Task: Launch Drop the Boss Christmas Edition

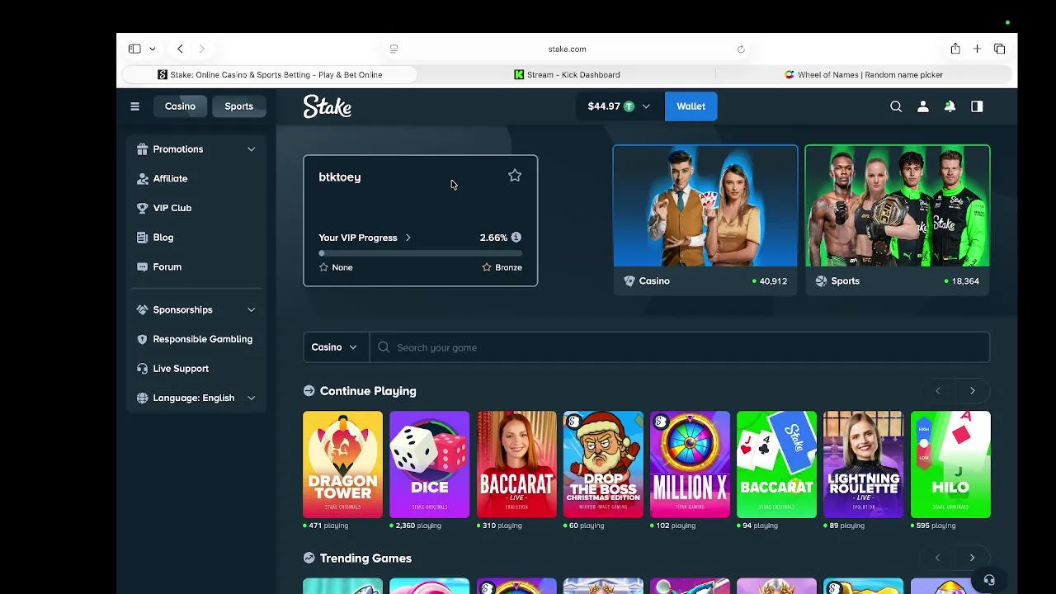Action: coord(603,464)
